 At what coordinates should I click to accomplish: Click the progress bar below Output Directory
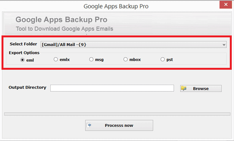point(117,114)
